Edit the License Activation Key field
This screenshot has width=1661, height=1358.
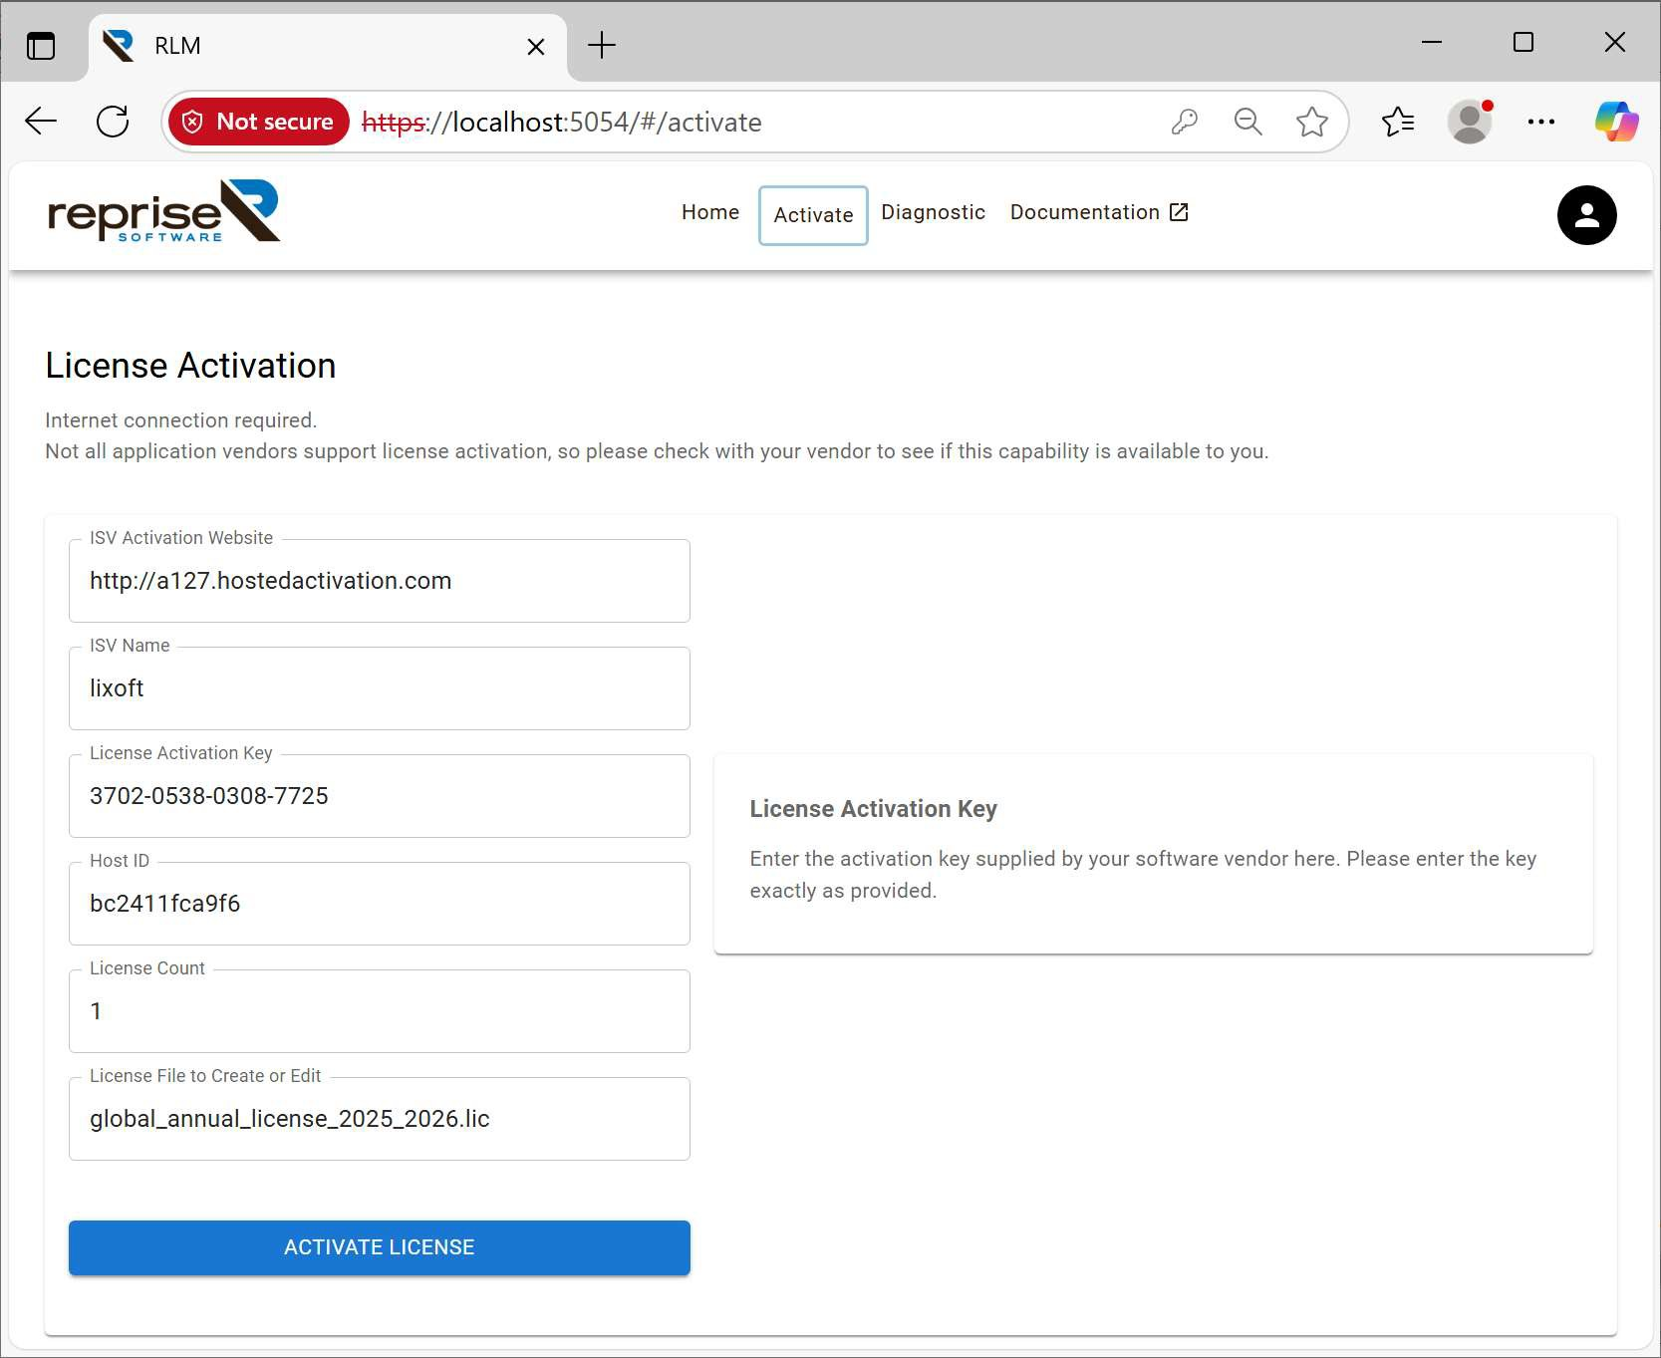[x=380, y=796]
